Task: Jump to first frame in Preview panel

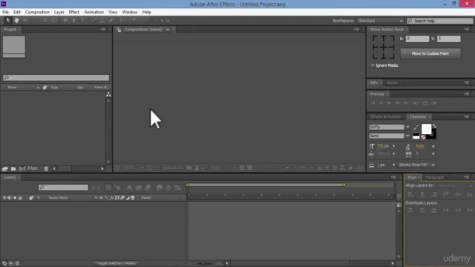Action: tap(373, 103)
